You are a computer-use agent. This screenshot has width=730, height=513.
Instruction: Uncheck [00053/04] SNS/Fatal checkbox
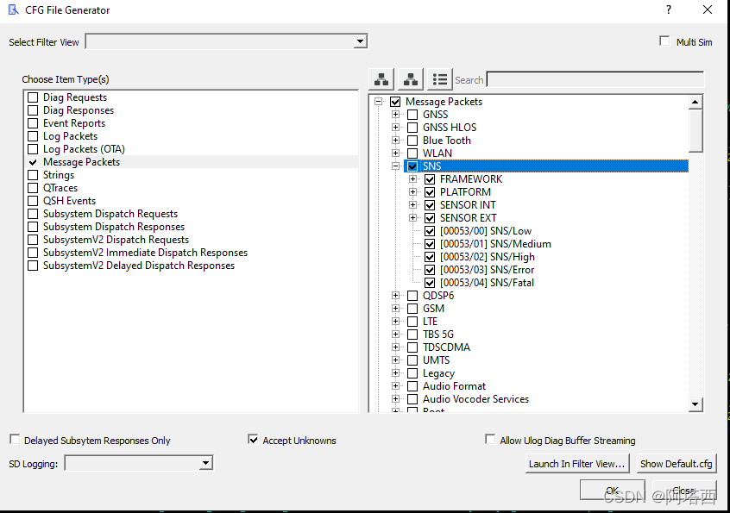click(x=430, y=283)
